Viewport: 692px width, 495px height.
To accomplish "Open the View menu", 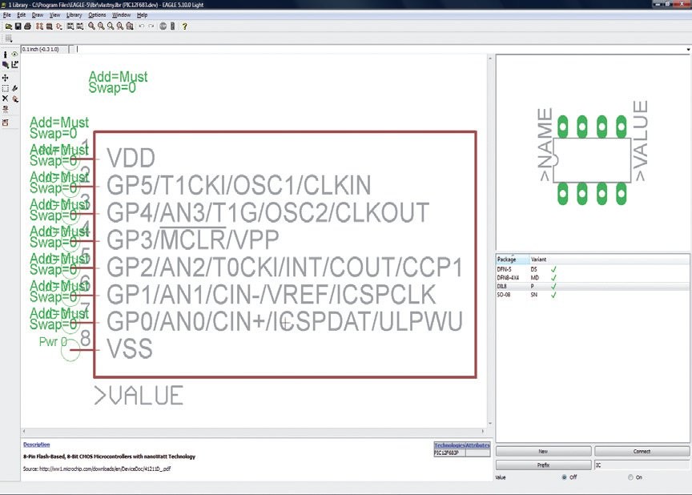I will (54, 15).
